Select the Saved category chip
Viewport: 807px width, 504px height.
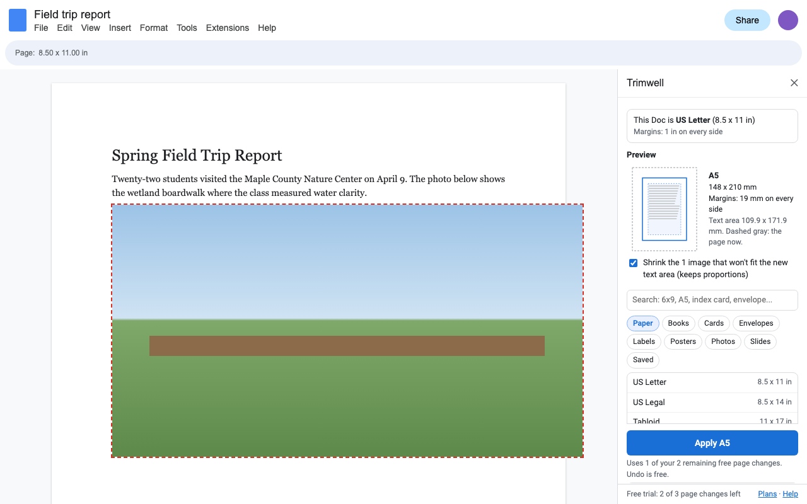[x=643, y=360]
